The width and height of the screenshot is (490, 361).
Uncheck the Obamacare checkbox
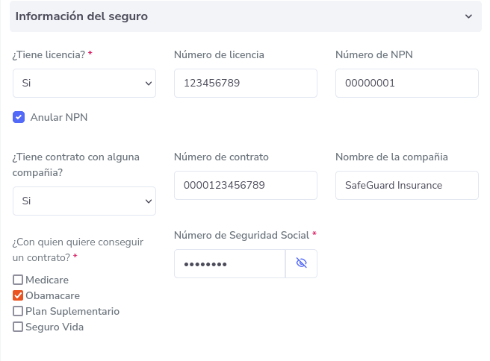(x=18, y=295)
